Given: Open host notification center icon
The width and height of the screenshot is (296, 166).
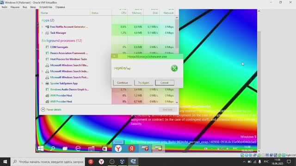Looking at the screenshot, I should (289, 162).
